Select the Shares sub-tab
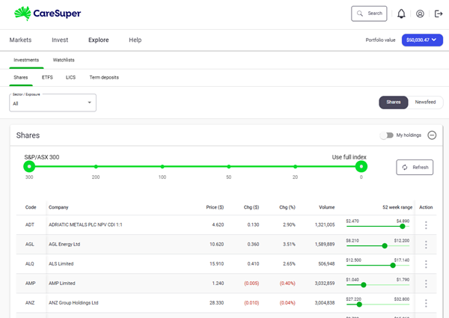The height and width of the screenshot is (318, 449). point(21,78)
